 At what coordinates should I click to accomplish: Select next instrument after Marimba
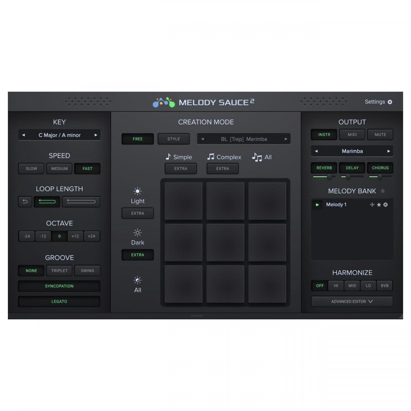[388, 151]
